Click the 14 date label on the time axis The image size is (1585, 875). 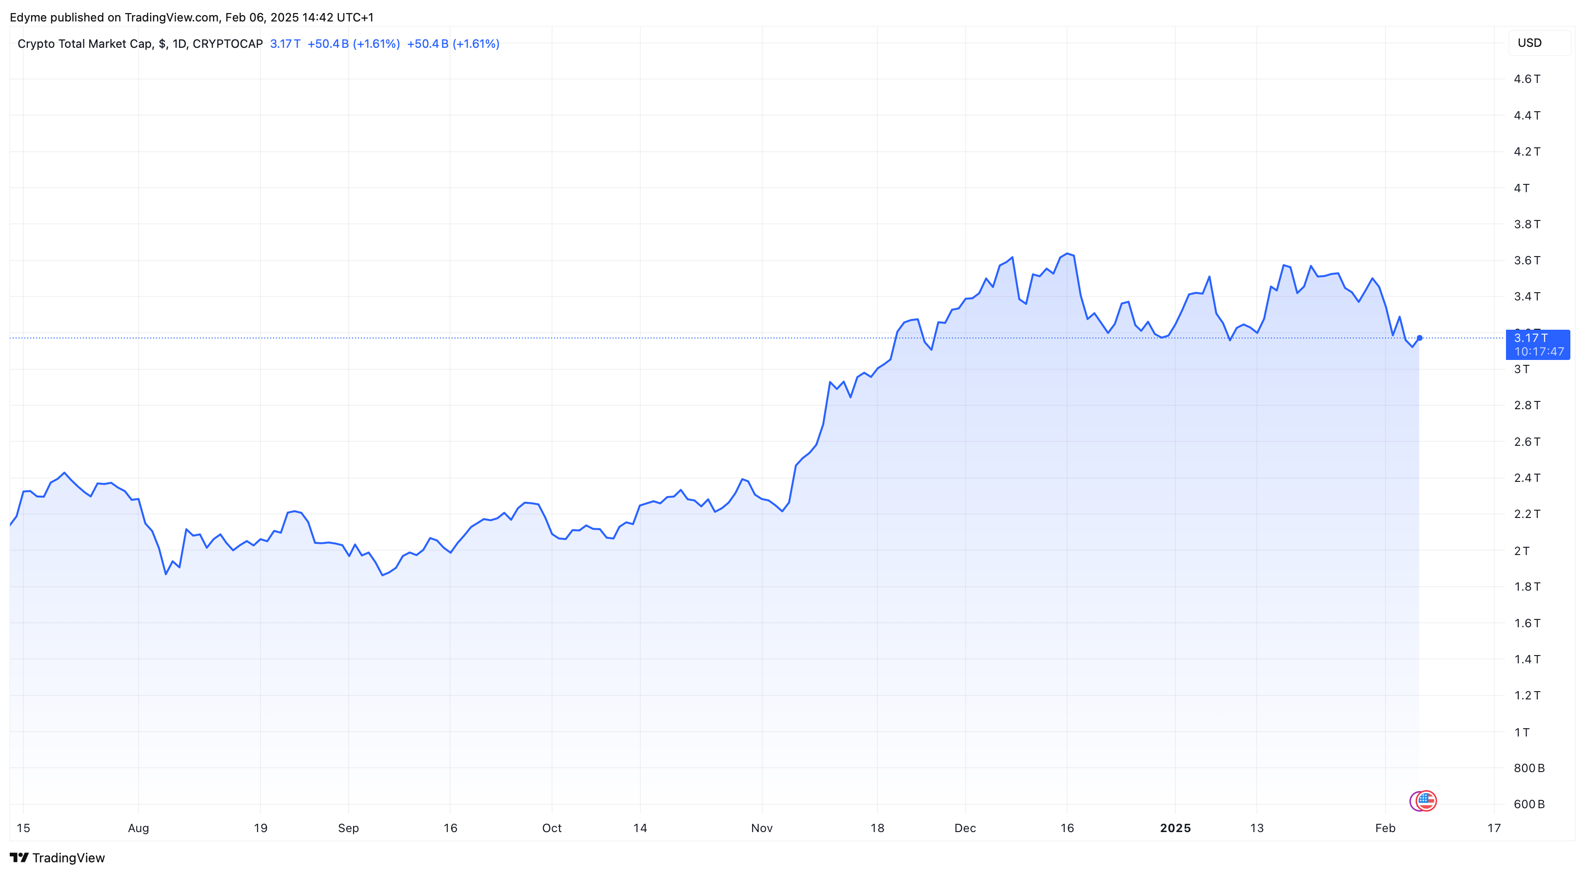[640, 828]
